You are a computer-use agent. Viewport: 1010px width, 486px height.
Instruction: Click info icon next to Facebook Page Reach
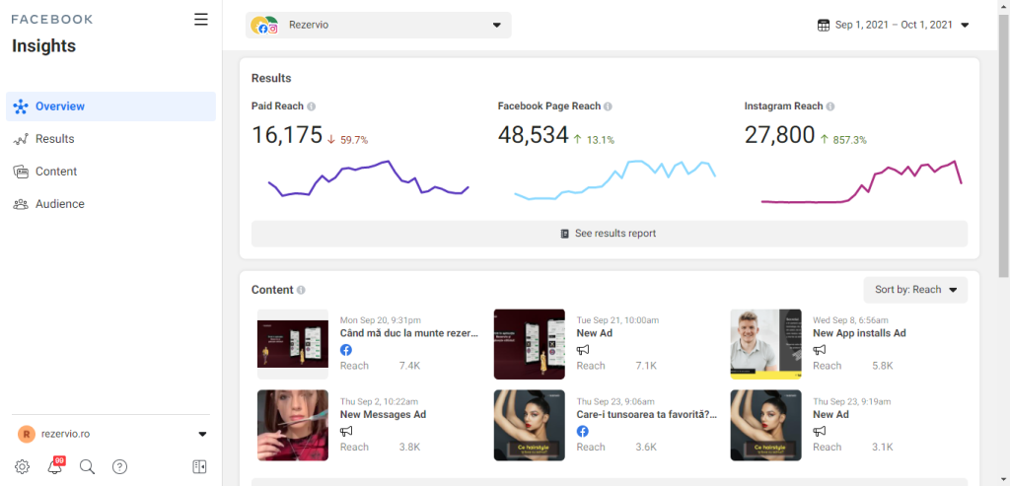pos(608,106)
